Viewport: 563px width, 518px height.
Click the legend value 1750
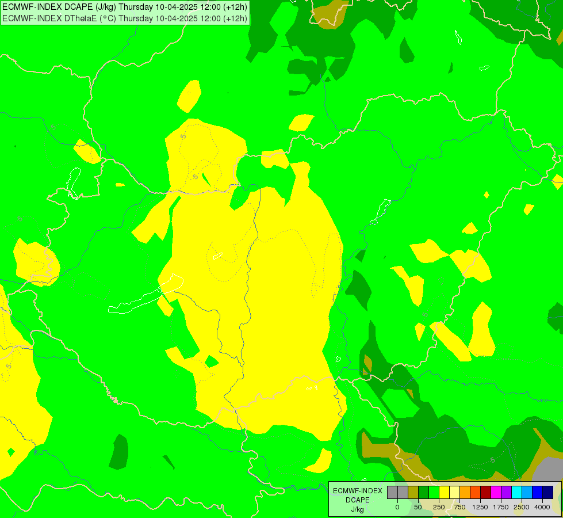(x=501, y=507)
